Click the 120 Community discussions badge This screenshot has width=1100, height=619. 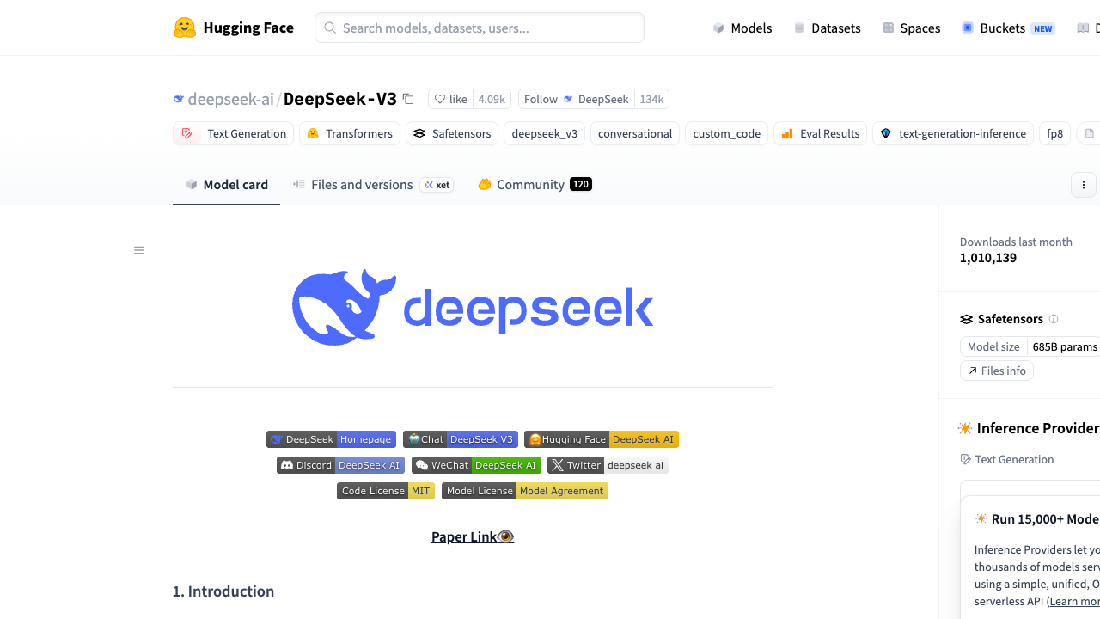pyautogui.click(x=581, y=184)
